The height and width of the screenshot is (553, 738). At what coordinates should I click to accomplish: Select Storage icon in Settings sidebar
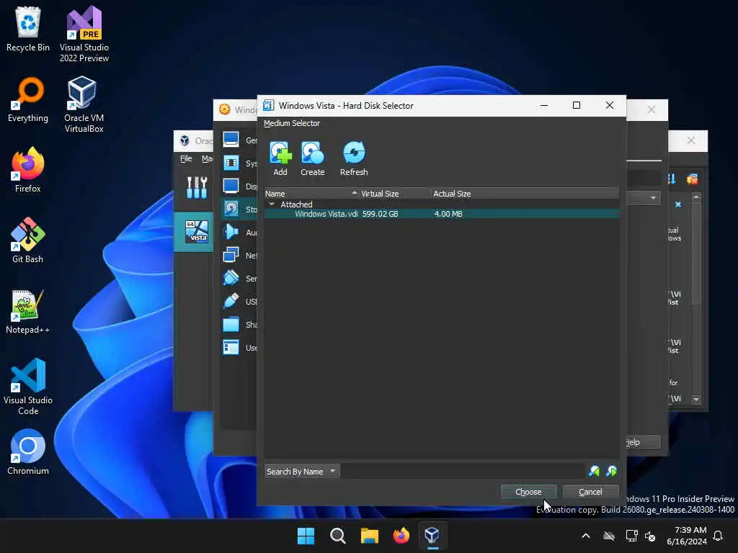[231, 209]
